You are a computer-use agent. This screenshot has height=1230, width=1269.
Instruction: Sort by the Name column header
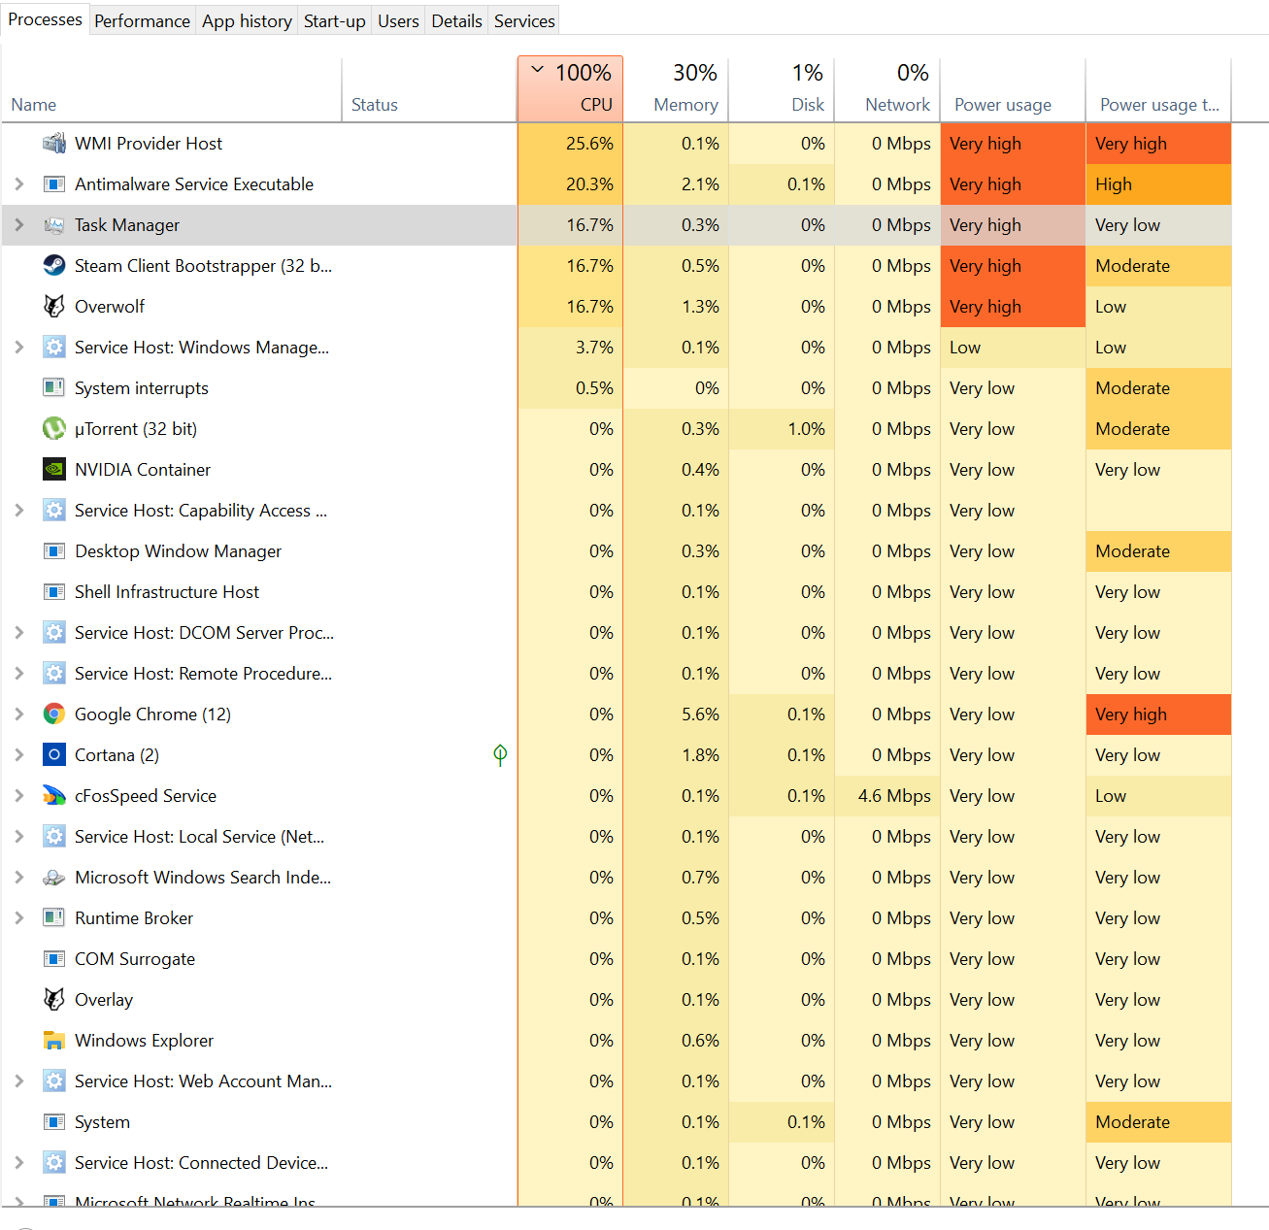click(x=171, y=89)
